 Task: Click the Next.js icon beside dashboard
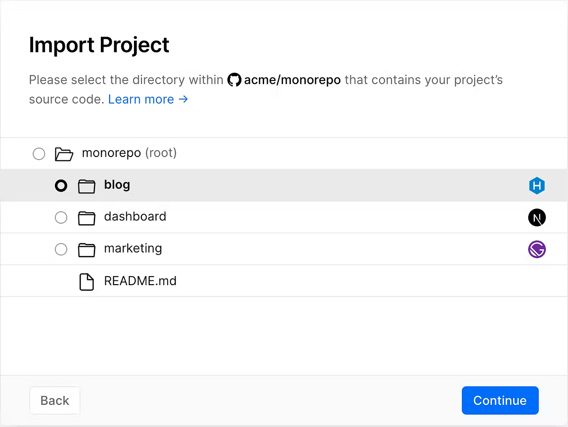tap(537, 217)
